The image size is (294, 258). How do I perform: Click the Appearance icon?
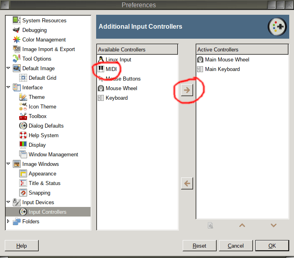pos(23,173)
